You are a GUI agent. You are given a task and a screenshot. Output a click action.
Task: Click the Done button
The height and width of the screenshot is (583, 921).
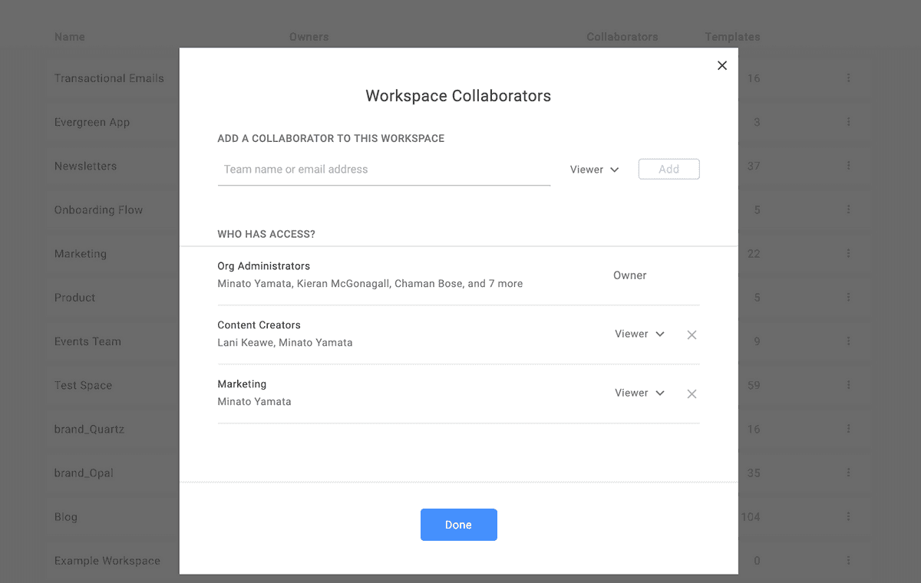click(x=458, y=525)
